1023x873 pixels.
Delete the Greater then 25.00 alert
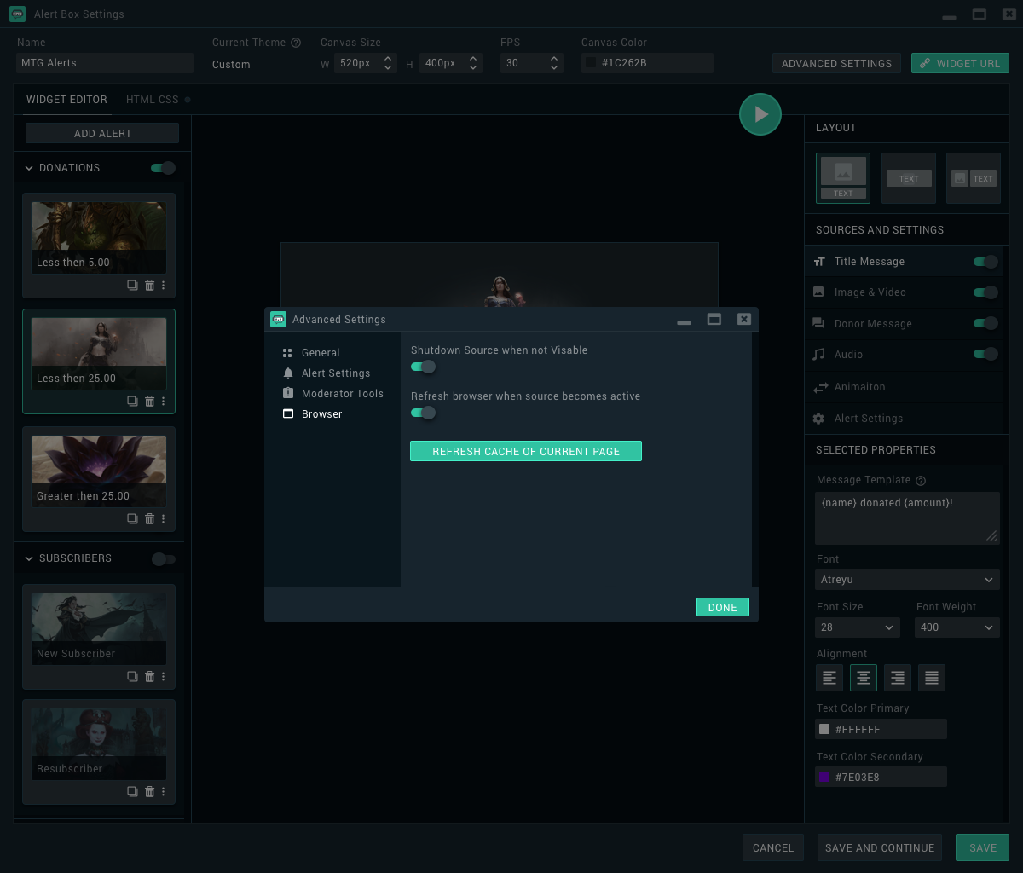[149, 518]
